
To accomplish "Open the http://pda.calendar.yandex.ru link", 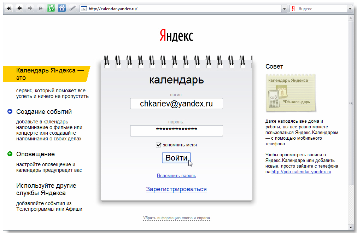I will 301,172.
